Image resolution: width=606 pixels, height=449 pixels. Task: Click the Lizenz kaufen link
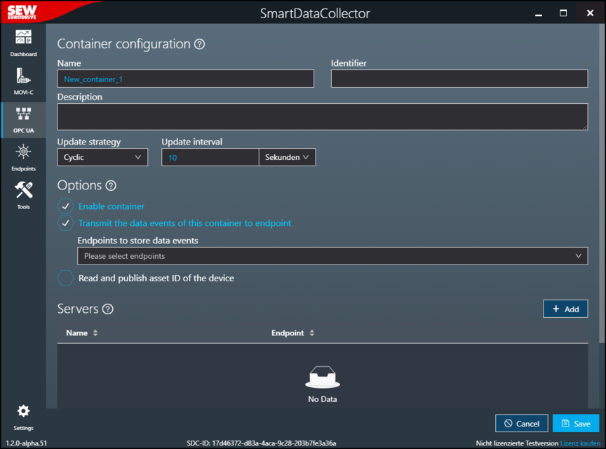pos(581,443)
